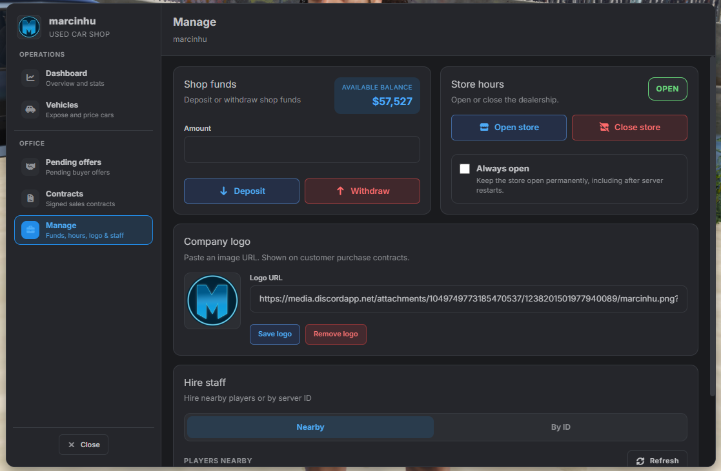Focus the Amount input field
The height and width of the screenshot is (471, 721).
(302, 149)
